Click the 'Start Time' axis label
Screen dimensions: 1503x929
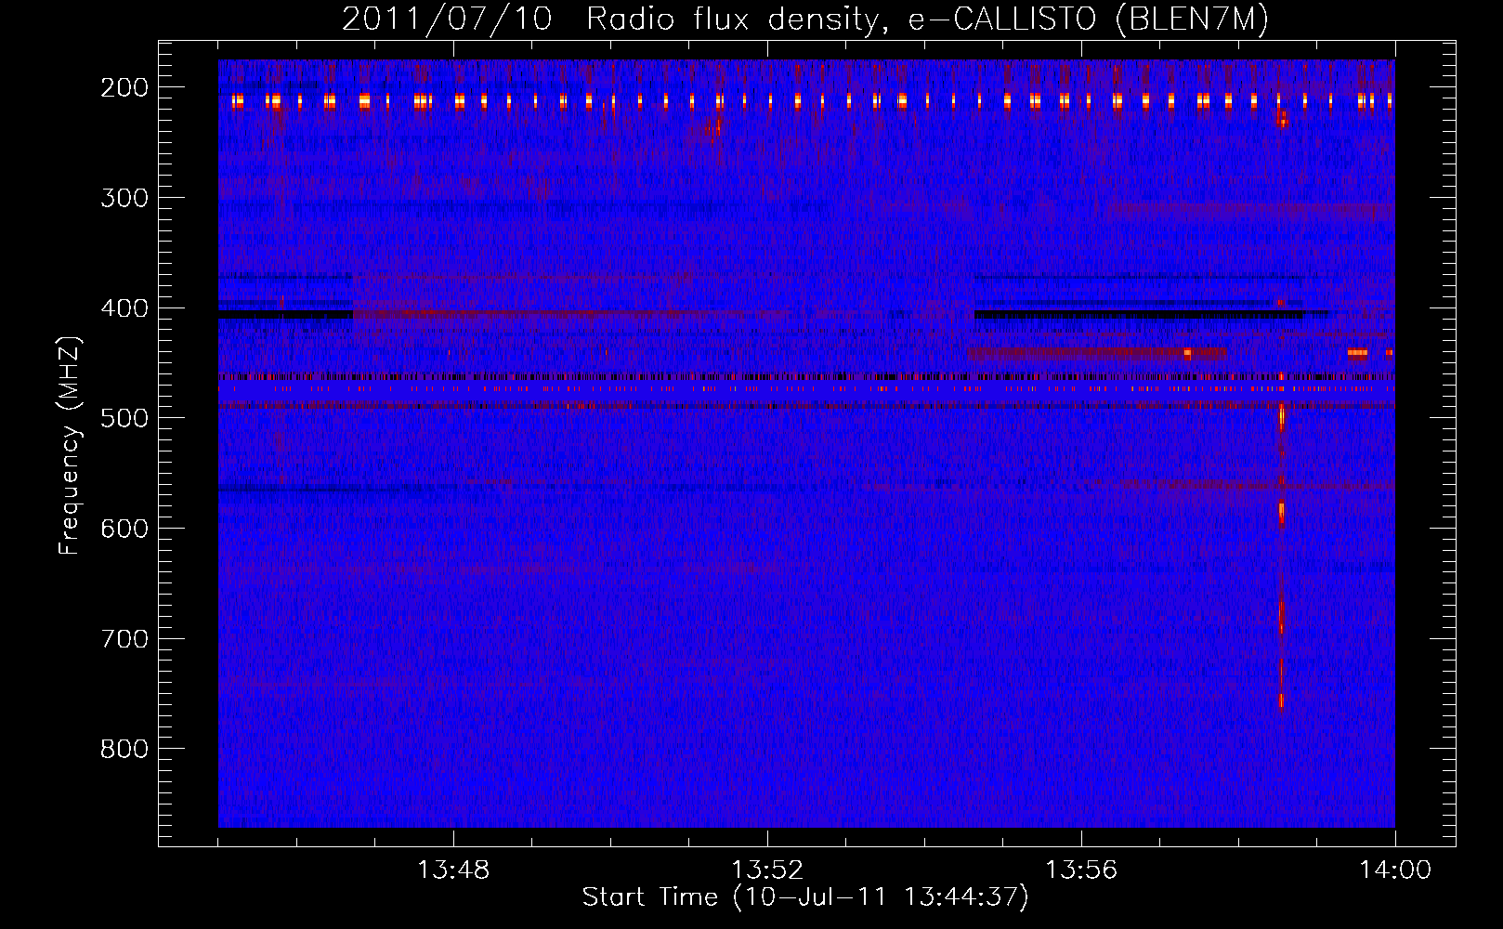point(805,897)
